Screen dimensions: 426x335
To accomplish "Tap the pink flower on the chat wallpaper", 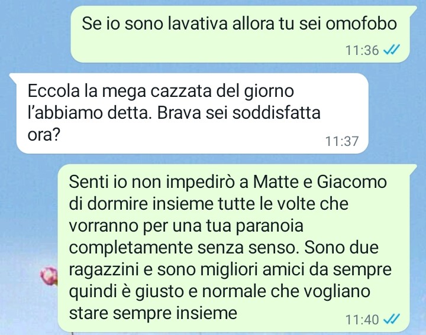I will [x=49, y=275].
